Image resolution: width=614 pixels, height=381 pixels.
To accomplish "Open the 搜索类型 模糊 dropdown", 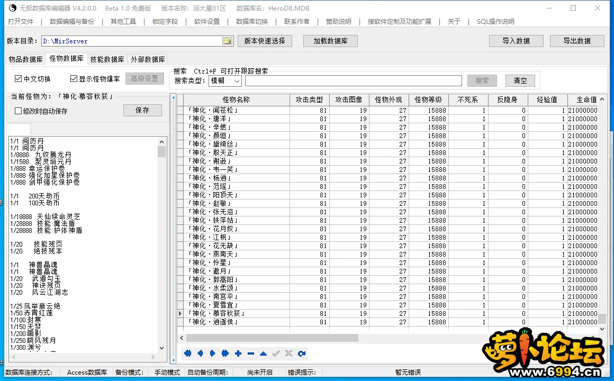I will pyautogui.click(x=225, y=80).
